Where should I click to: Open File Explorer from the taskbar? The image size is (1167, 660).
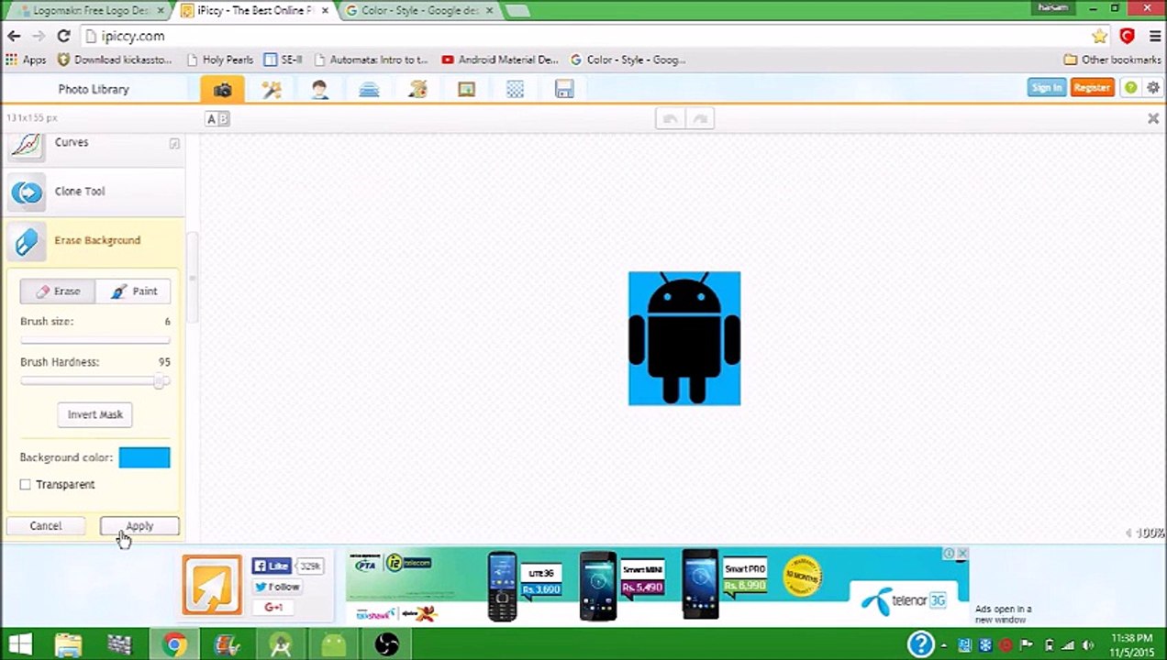[x=68, y=644]
